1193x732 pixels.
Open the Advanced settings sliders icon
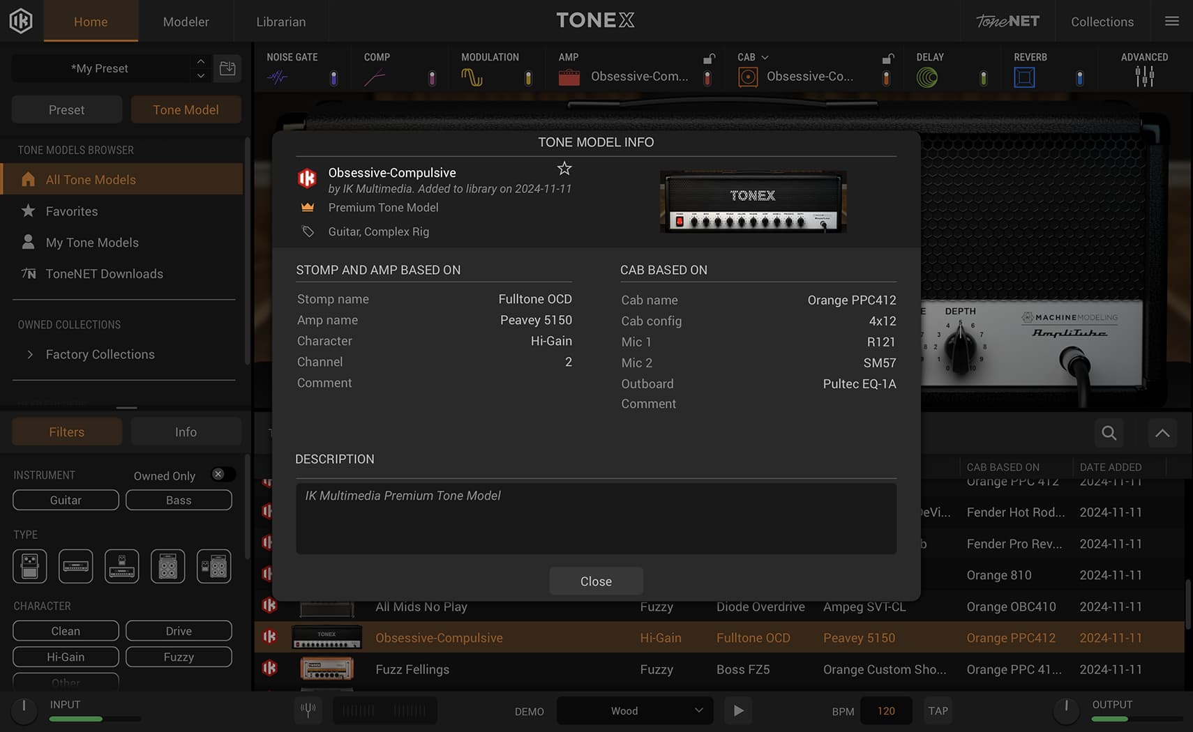[1143, 77]
